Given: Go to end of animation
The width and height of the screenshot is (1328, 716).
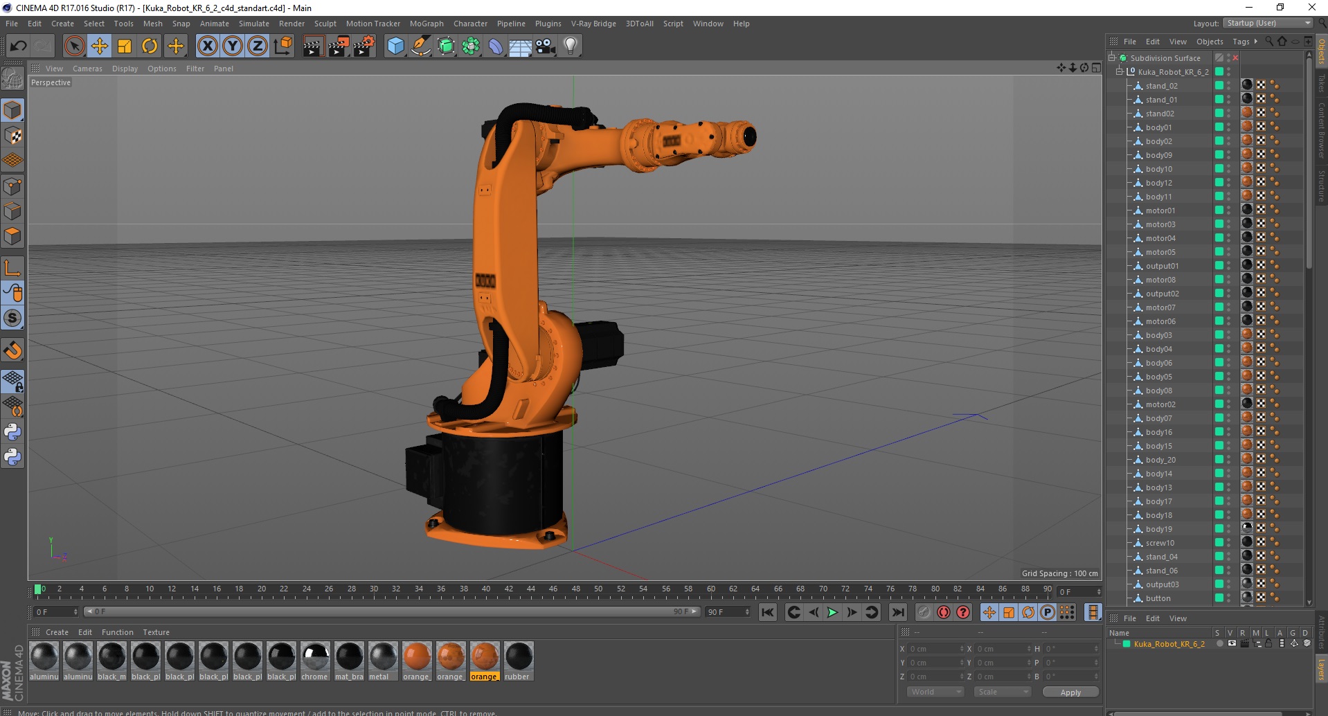Looking at the screenshot, I should pyautogui.click(x=898, y=612).
